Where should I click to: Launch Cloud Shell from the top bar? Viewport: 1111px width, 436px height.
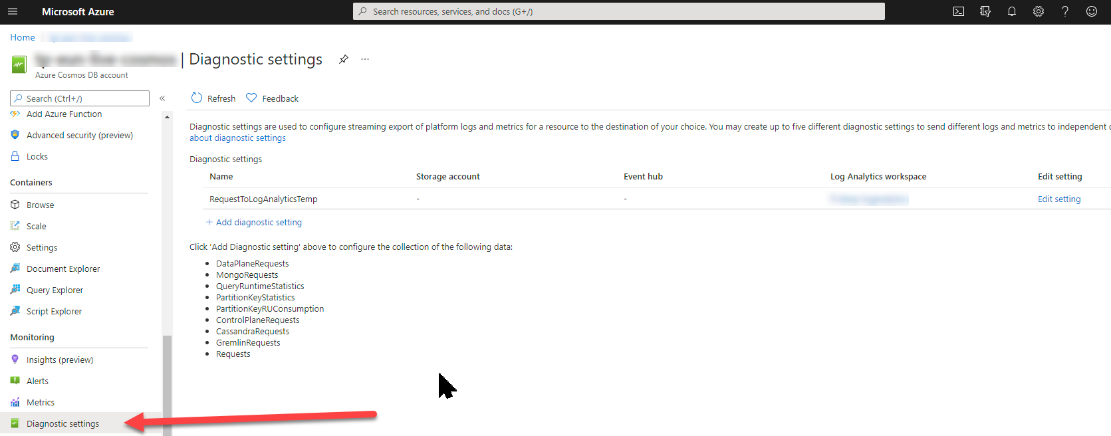958,11
